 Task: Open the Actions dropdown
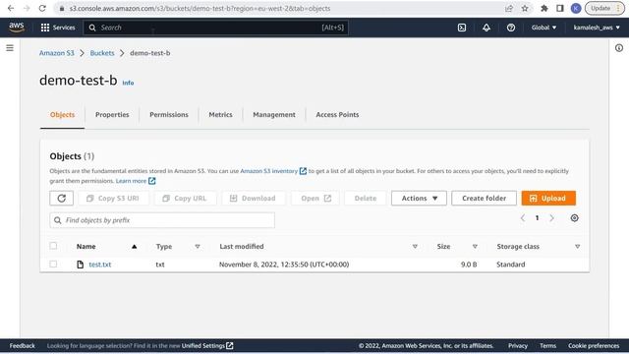tap(419, 198)
